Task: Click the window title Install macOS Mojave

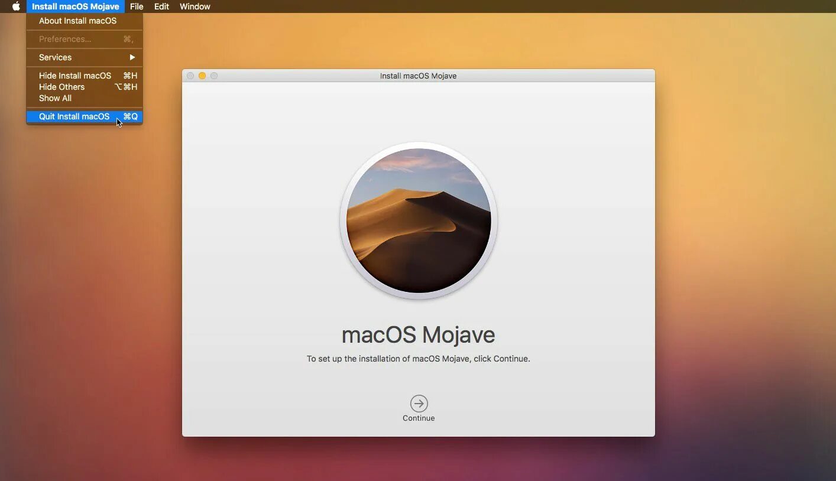Action: pos(418,76)
